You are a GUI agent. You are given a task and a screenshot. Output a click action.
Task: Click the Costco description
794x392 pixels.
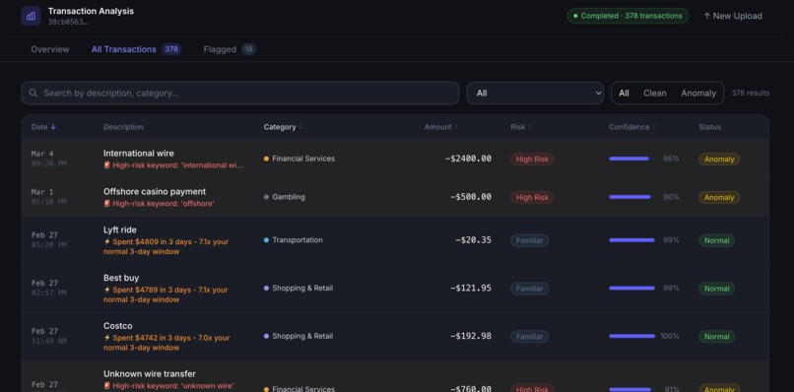click(x=118, y=326)
